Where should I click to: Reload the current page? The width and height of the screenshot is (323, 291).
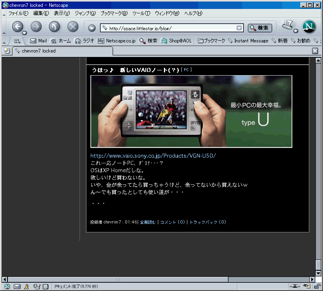(x=55, y=27)
